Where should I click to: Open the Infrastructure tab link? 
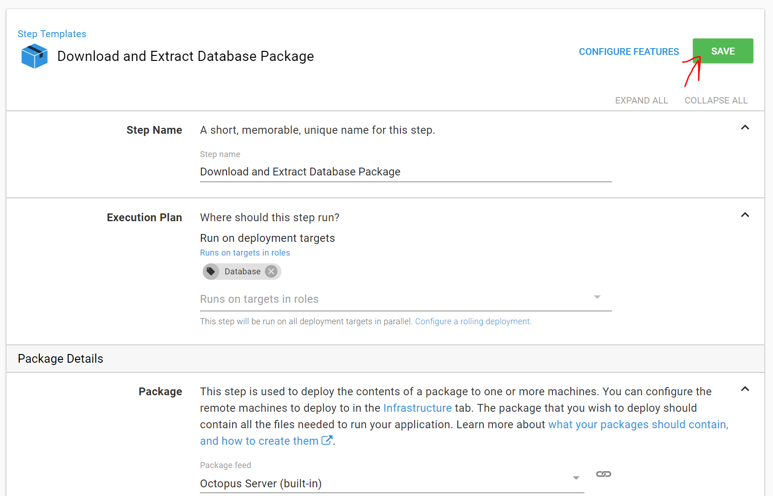point(417,408)
